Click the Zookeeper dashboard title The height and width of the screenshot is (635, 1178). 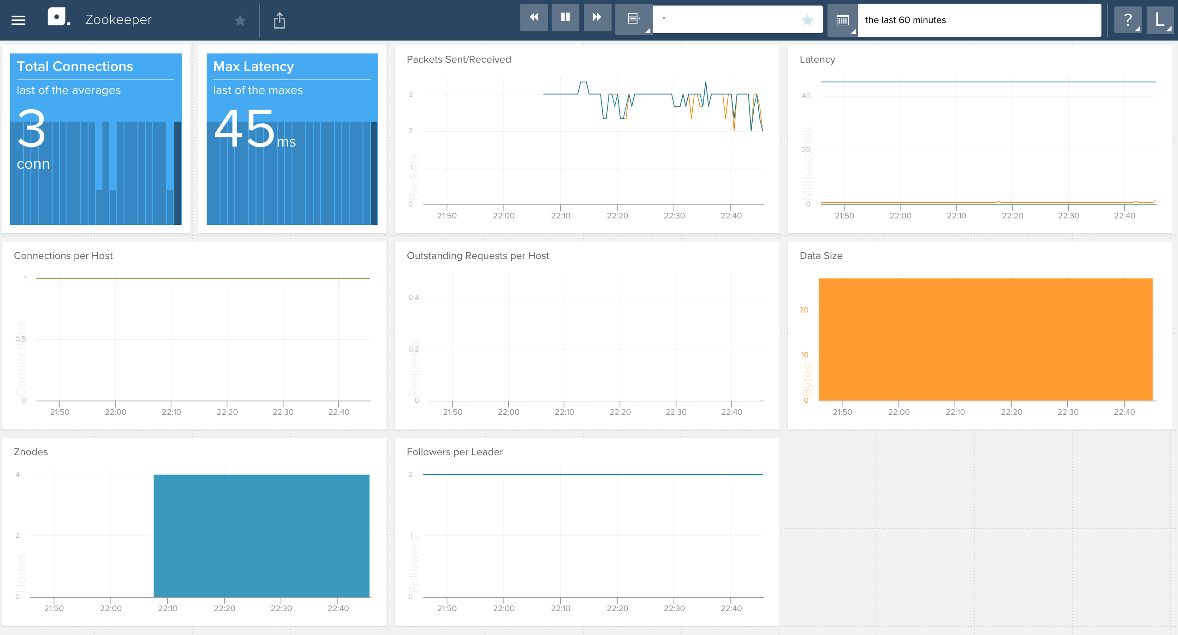118,19
